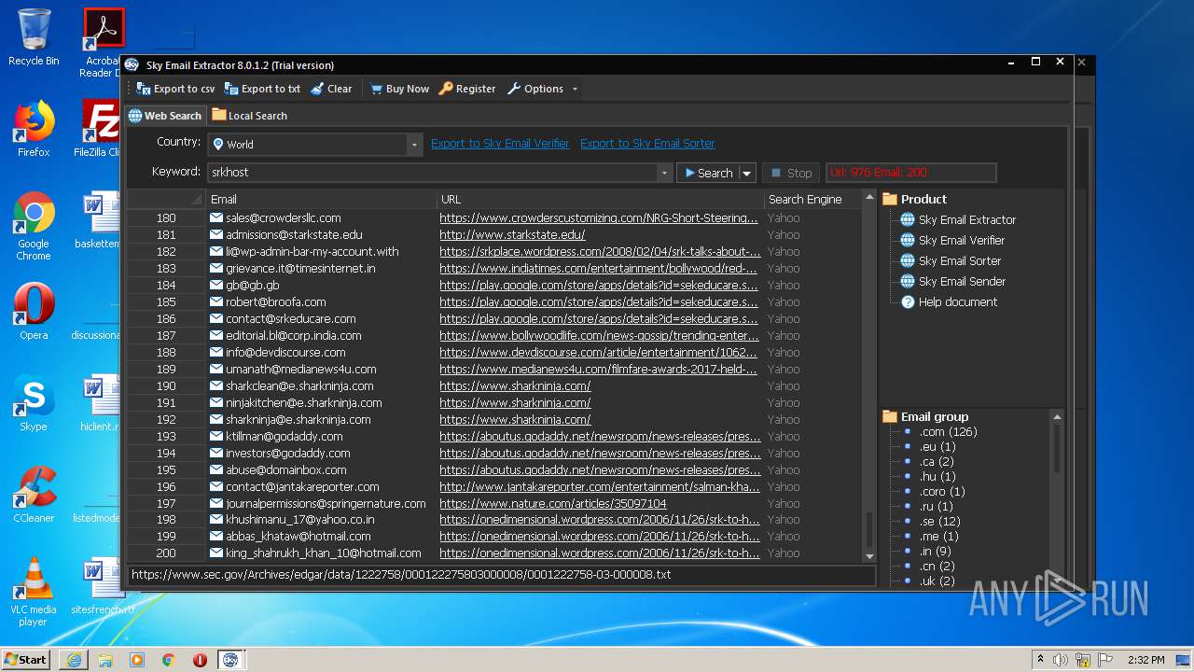Open Internet Explorer in taskbar

(x=74, y=660)
